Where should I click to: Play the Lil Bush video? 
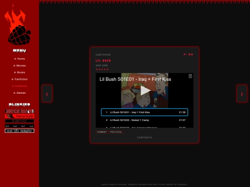pyautogui.click(x=145, y=90)
